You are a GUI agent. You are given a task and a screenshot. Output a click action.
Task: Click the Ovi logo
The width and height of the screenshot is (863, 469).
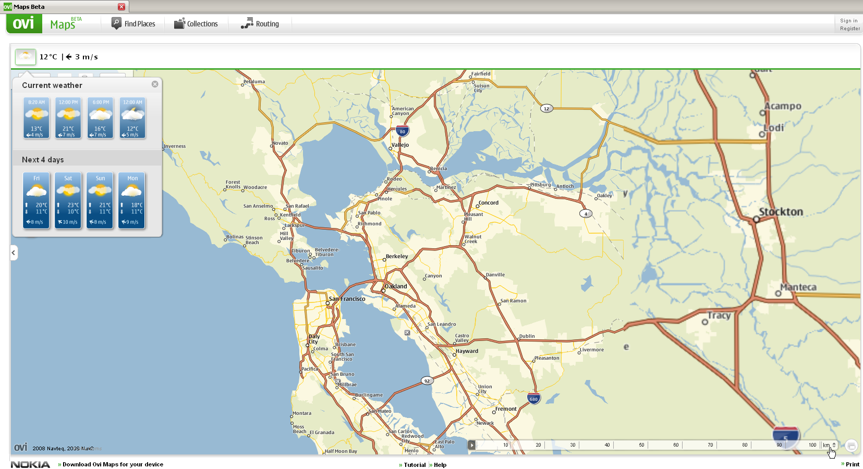click(24, 23)
